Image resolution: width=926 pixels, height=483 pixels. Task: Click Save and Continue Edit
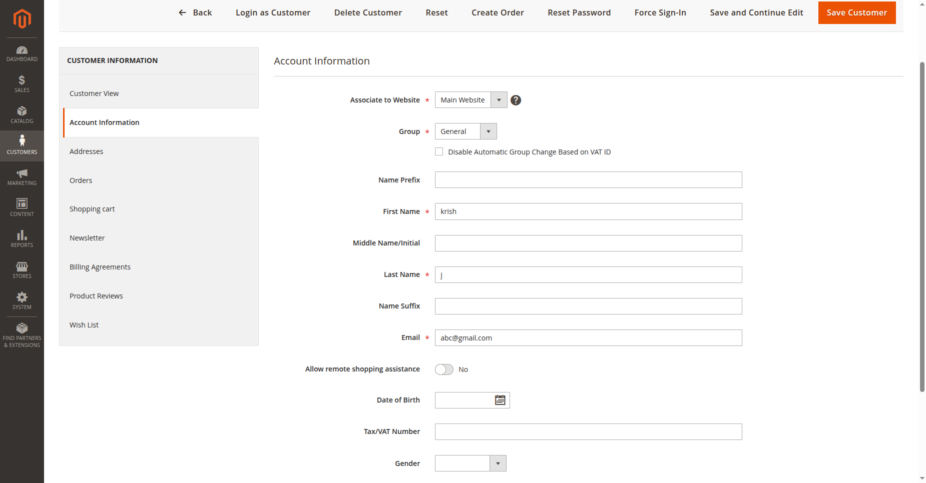[756, 12]
